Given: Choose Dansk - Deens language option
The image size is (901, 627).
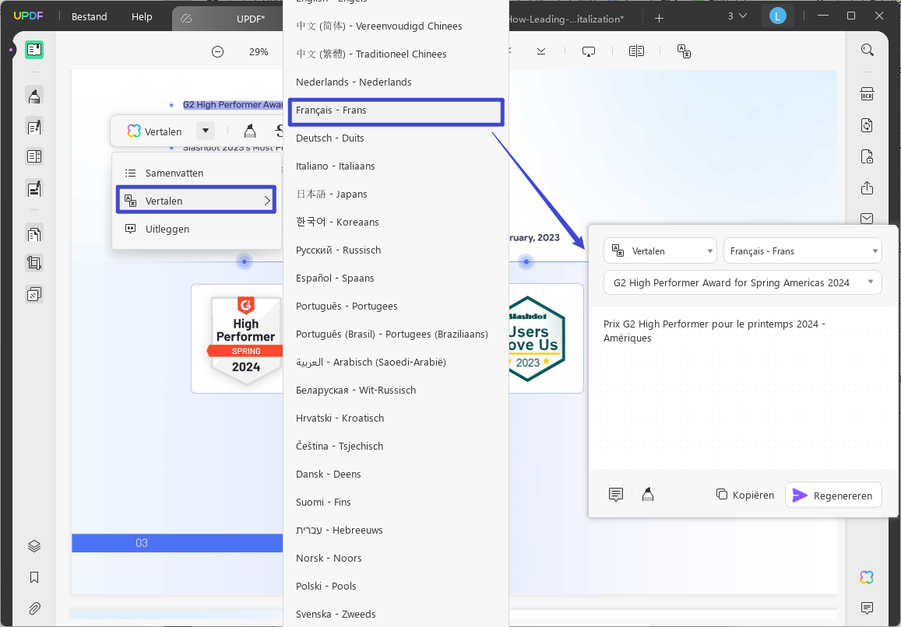Looking at the screenshot, I should click(x=396, y=475).
